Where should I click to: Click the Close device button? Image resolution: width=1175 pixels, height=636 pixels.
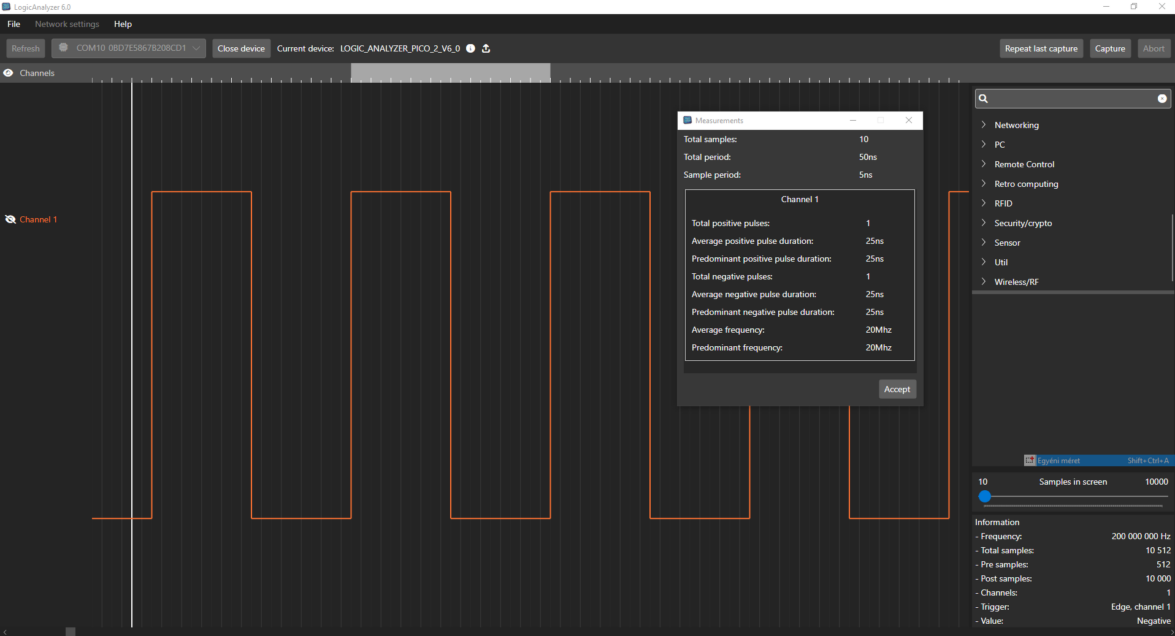[x=241, y=48]
